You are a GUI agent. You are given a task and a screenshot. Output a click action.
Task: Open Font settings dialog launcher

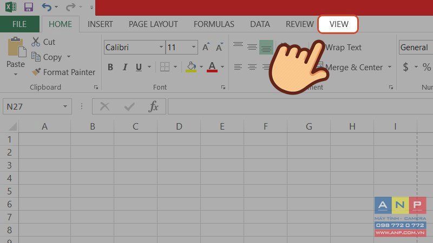click(x=223, y=87)
